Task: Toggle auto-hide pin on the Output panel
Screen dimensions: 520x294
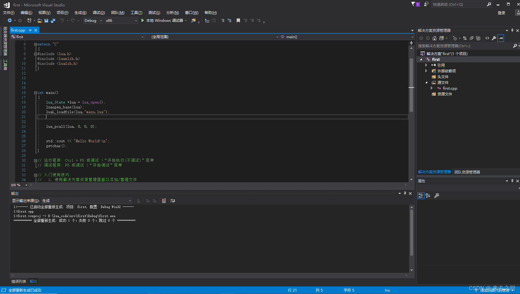Action: 405,193
